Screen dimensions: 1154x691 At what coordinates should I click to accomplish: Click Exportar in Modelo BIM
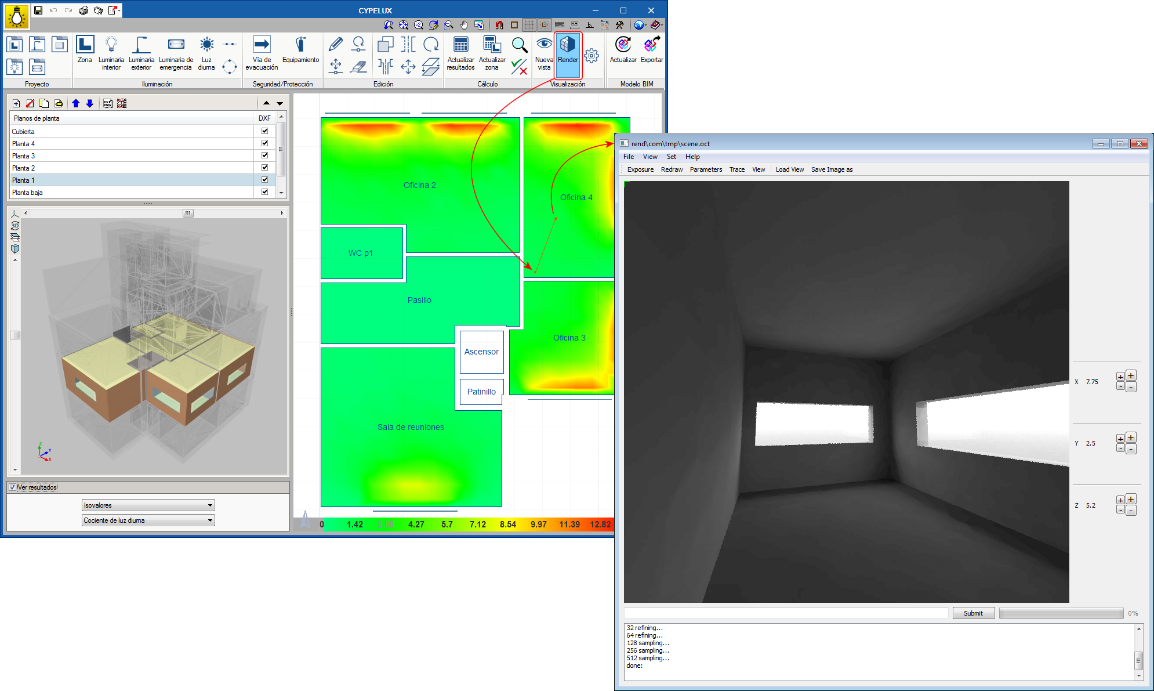click(x=652, y=49)
